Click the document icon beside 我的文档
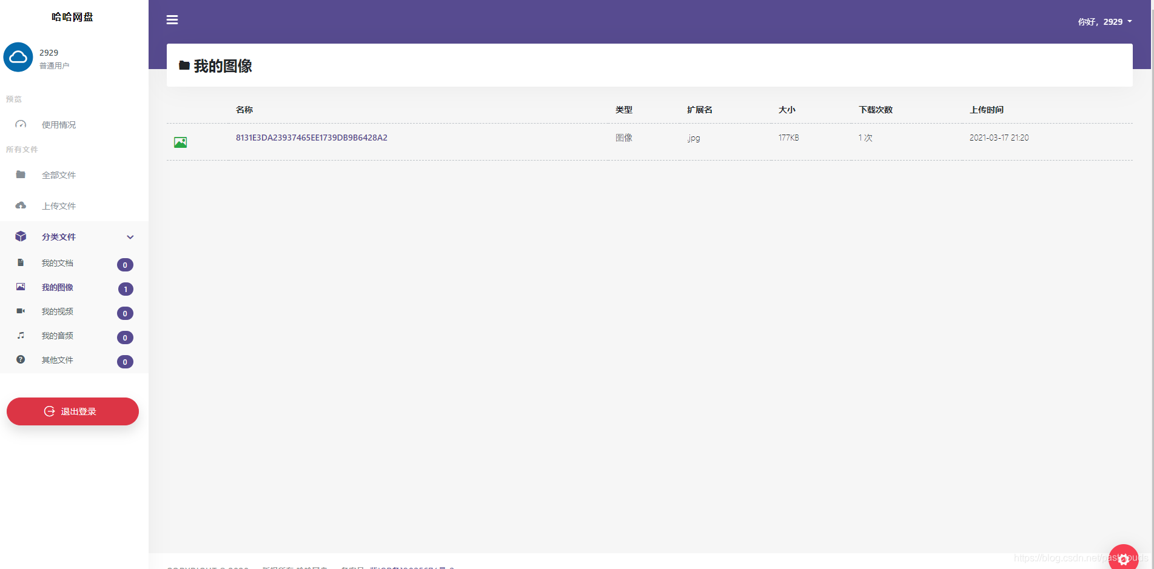Screen dimensions: 1154x569 (x=21, y=262)
